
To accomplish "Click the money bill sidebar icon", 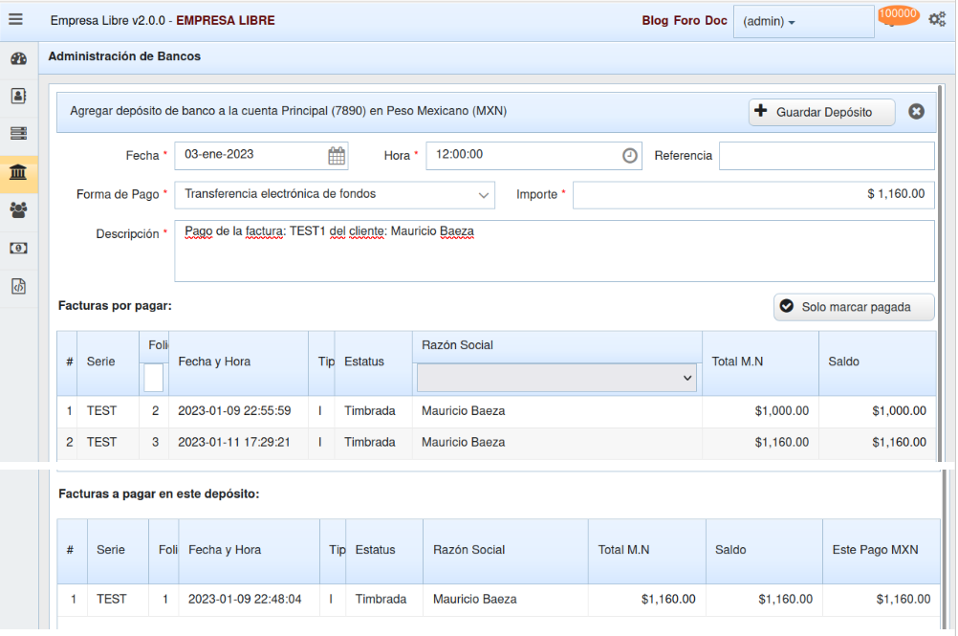I will tap(18, 248).
